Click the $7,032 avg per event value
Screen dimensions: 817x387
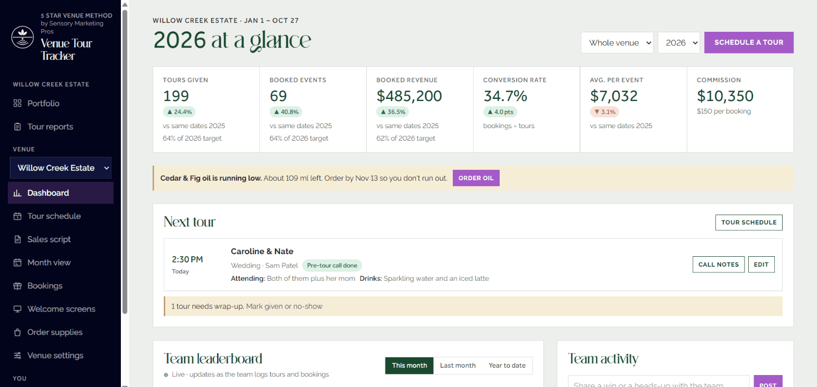point(615,96)
